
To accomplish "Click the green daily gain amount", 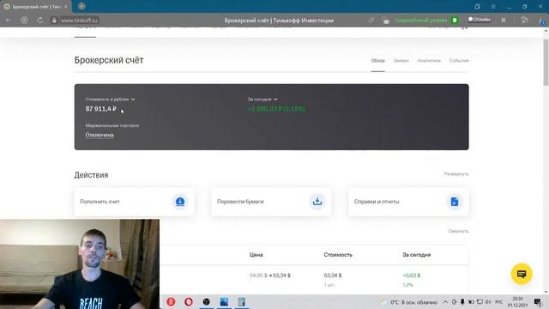I will (276, 109).
